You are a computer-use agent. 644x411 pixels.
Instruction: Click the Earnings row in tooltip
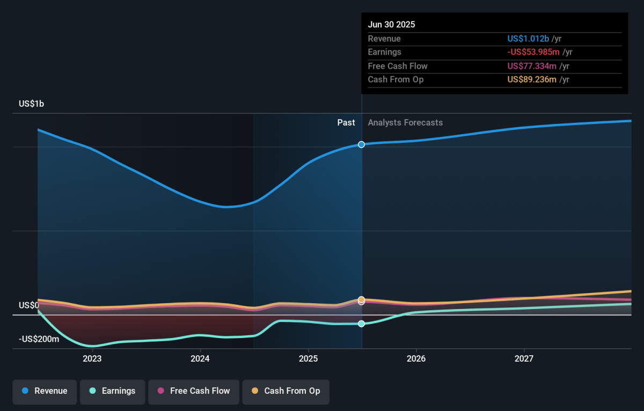click(x=495, y=52)
